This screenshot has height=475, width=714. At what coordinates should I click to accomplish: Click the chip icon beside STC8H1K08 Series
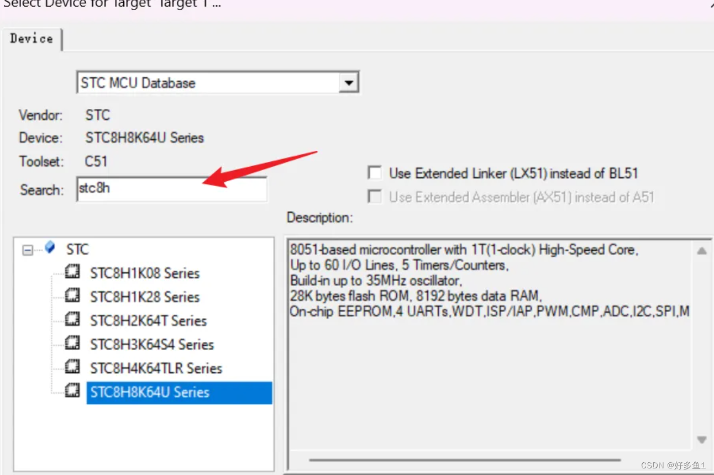[x=72, y=272]
